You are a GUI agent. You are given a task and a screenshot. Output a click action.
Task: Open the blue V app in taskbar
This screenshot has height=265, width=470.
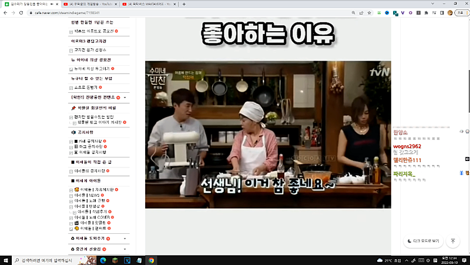[x=127, y=260]
